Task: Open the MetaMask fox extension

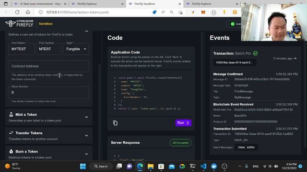Action: (203, 12)
